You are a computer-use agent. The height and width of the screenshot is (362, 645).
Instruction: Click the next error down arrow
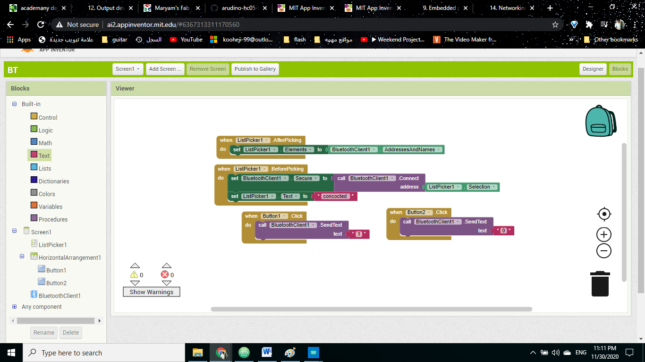coord(167,283)
